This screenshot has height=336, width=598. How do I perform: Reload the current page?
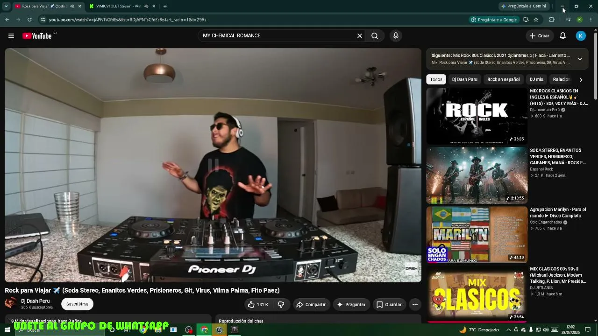click(x=29, y=20)
